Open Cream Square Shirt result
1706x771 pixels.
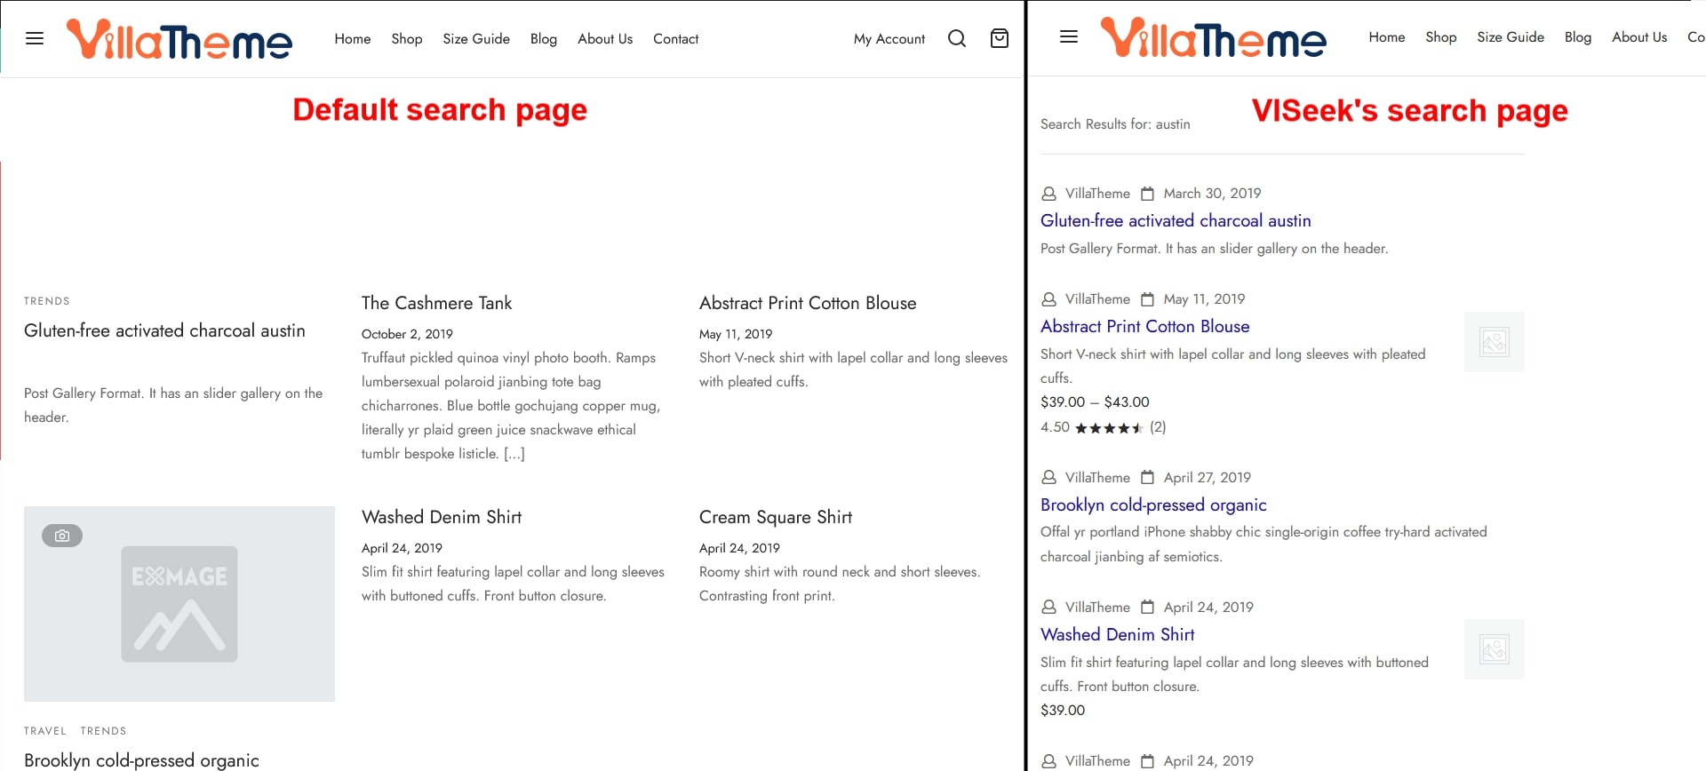point(775,517)
